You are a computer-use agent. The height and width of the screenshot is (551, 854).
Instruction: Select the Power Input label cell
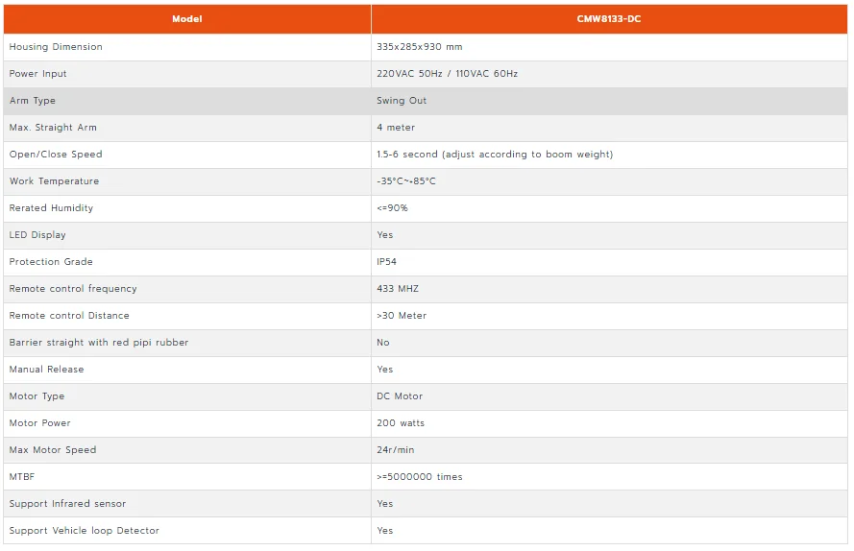[x=186, y=74]
